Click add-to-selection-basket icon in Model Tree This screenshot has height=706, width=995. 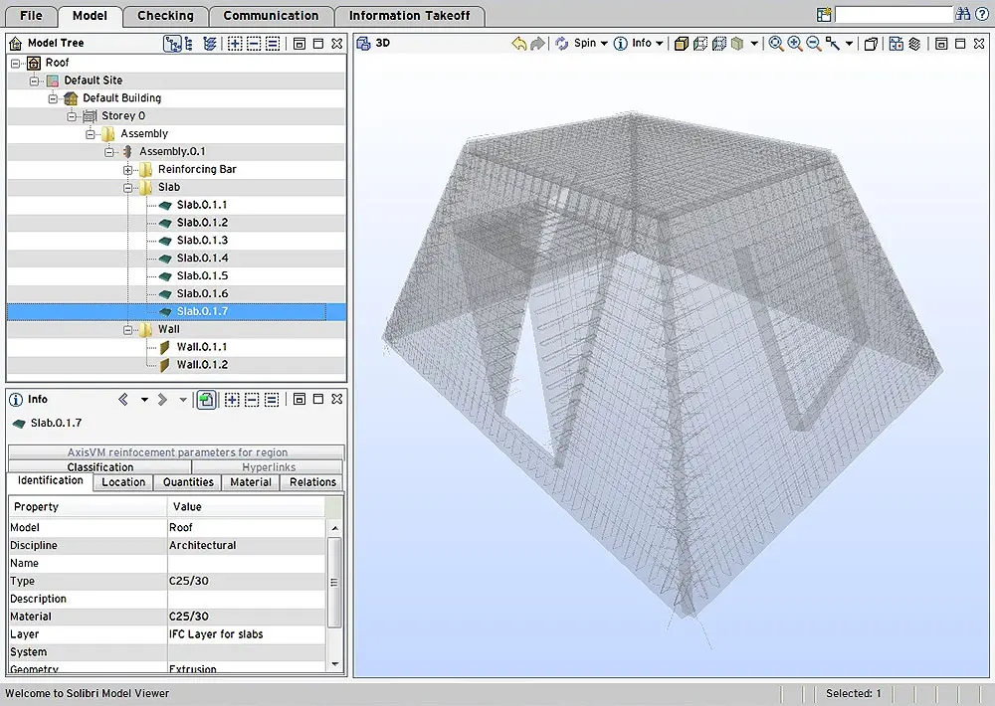234,44
